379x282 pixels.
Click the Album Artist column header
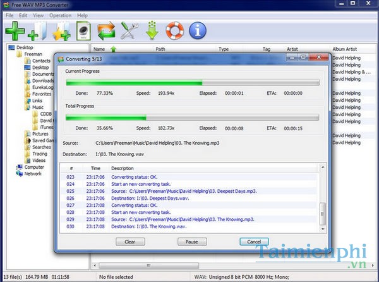click(345, 49)
